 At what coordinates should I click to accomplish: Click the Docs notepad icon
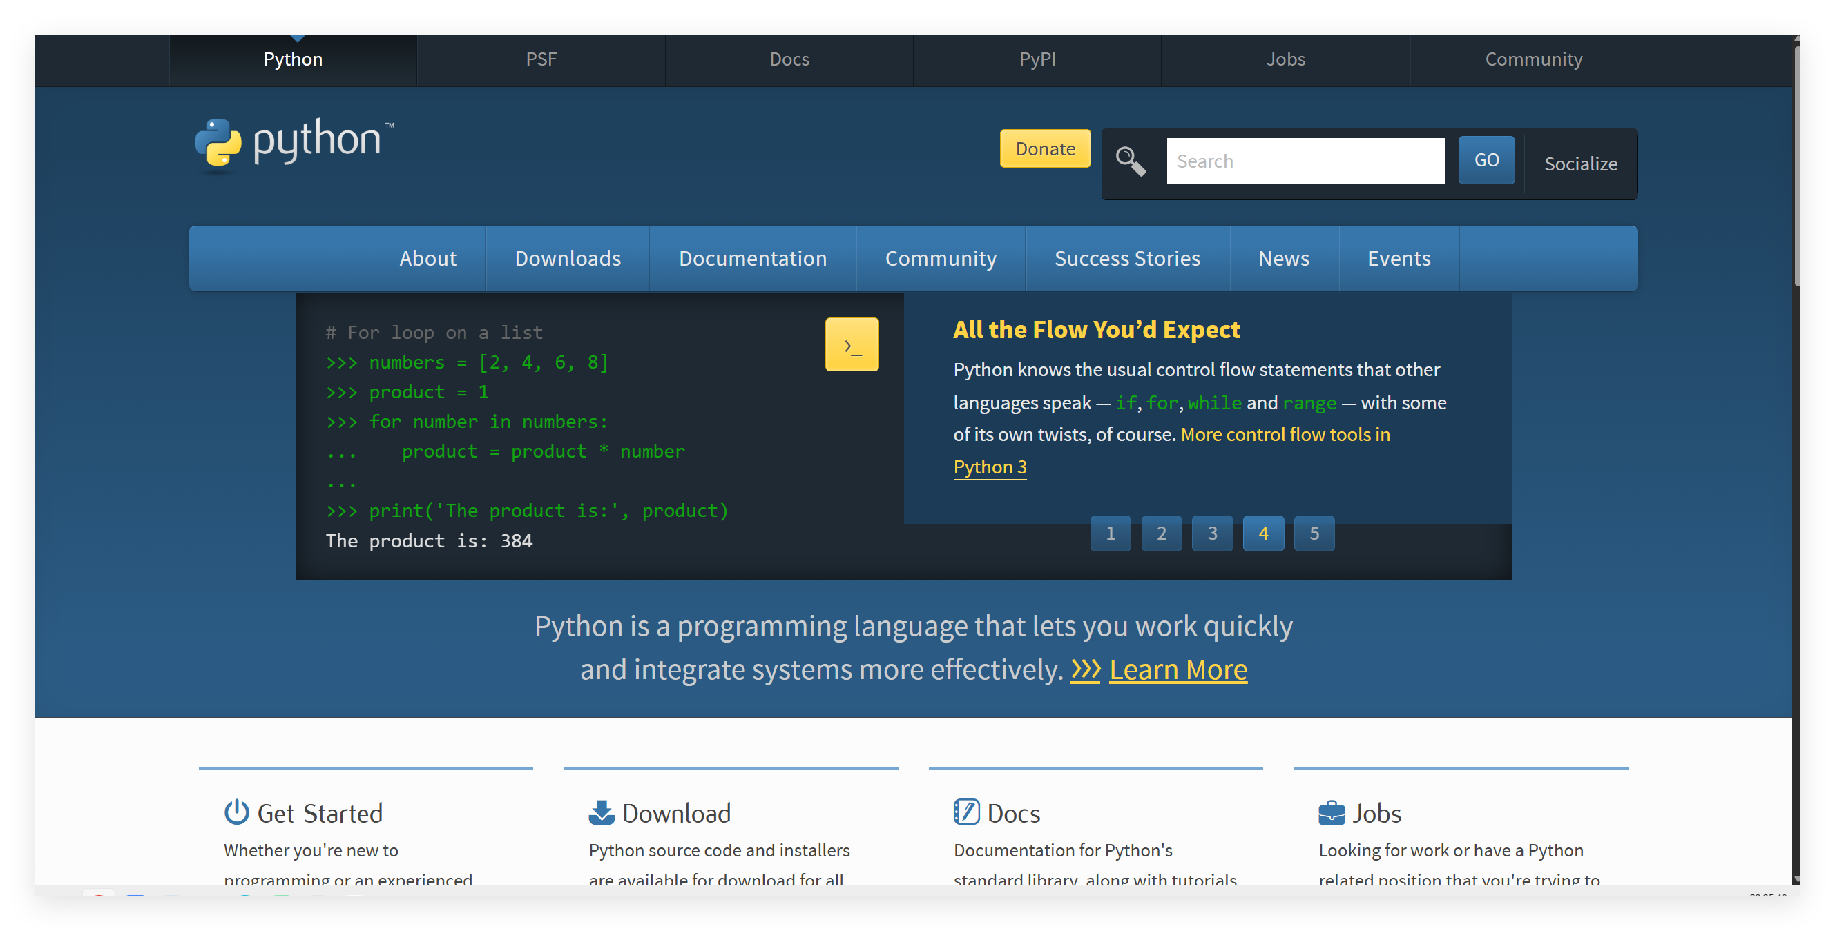[x=966, y=812]
